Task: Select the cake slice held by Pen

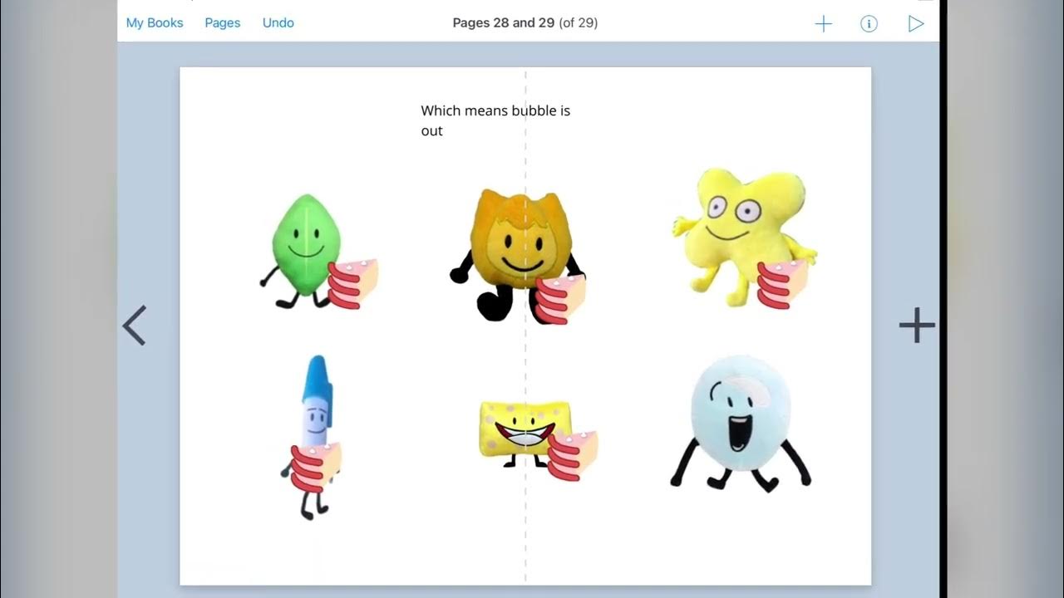Action: click(x=315, y=467)
